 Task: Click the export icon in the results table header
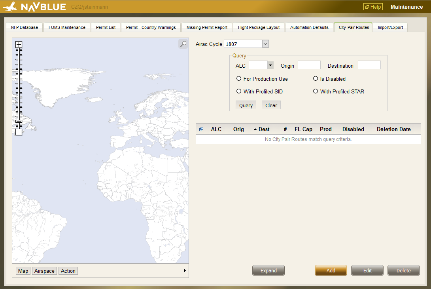tap(201, 129)
